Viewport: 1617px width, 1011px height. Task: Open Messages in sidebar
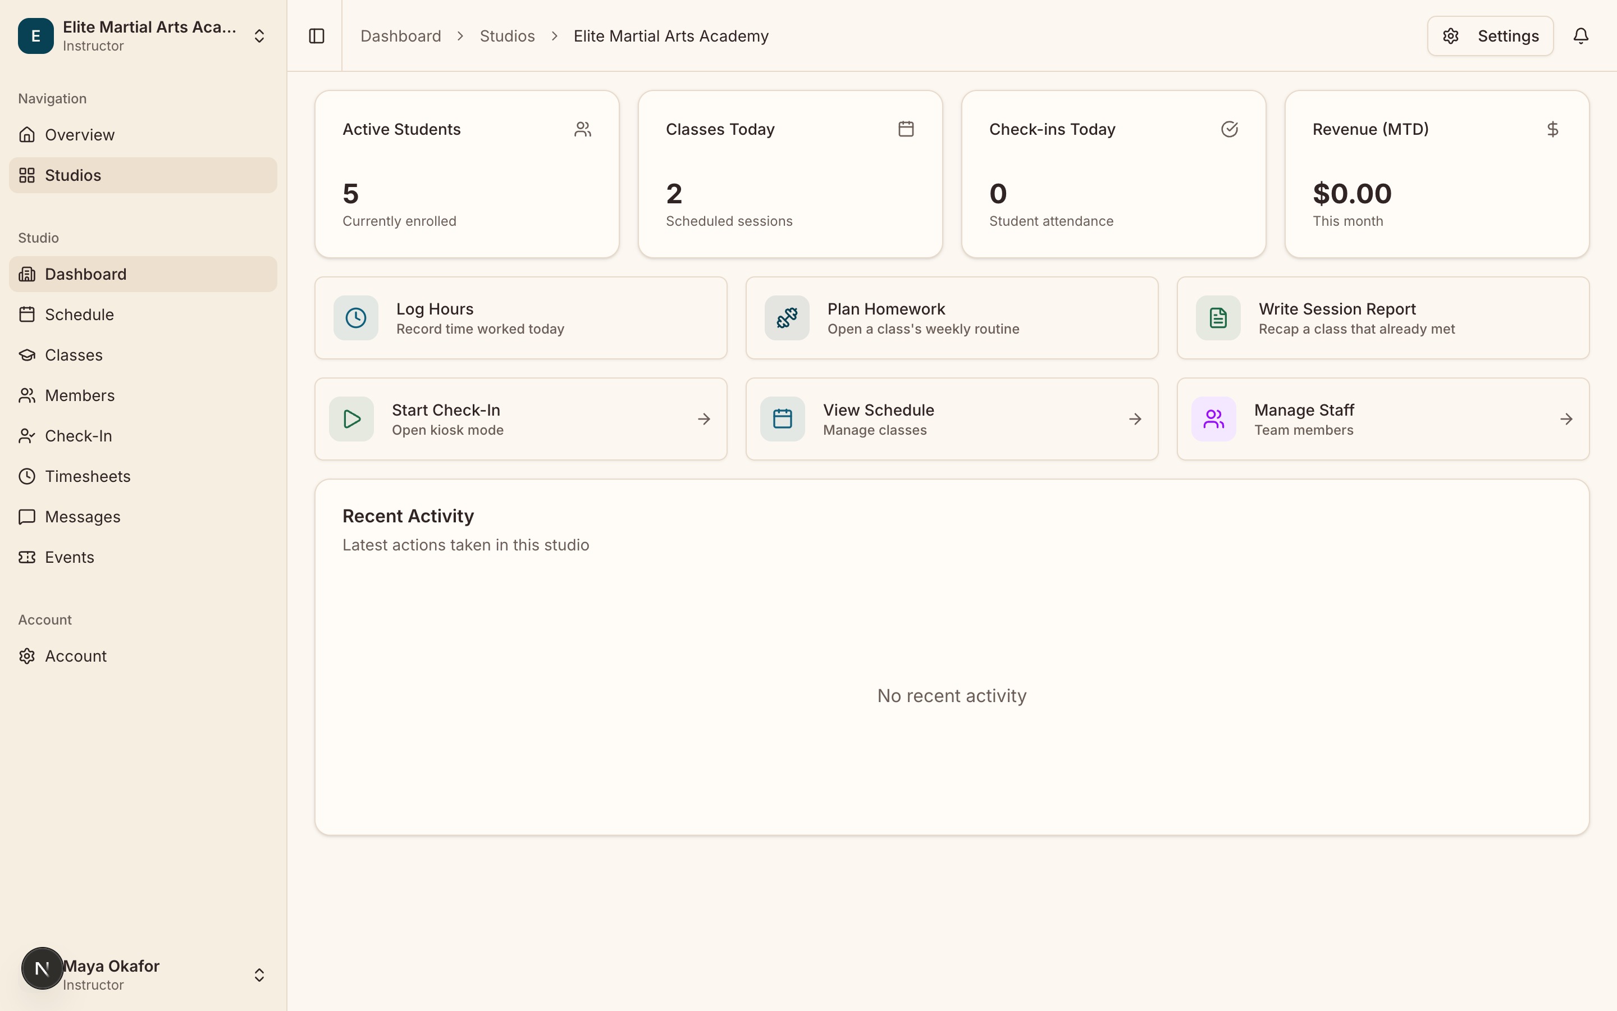tap(143, 517)
